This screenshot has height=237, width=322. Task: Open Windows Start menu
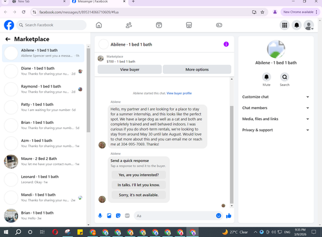[6, 232]
